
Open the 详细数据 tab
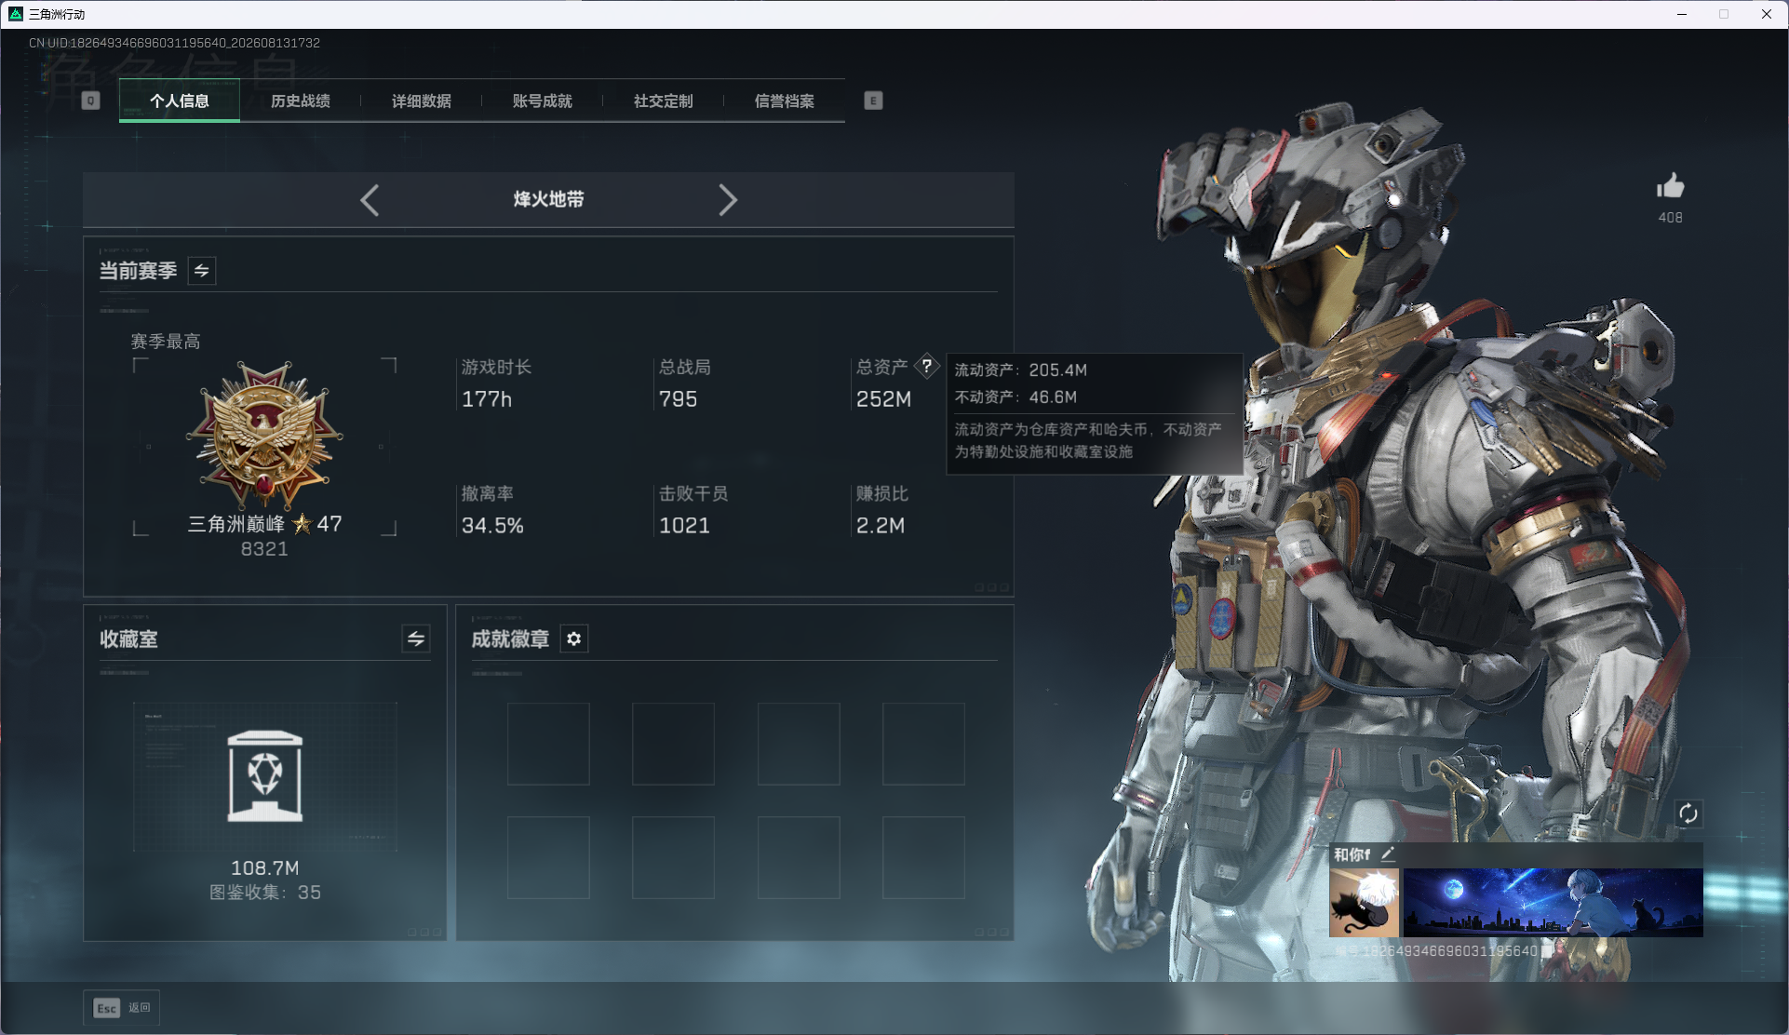pos(422,101)
